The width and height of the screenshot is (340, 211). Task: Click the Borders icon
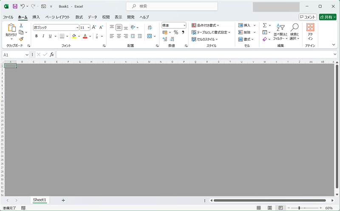(x=62, y=36)
